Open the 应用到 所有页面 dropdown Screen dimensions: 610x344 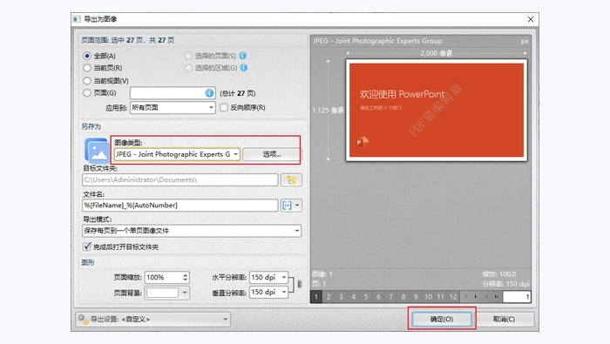[x=173, y=108]
